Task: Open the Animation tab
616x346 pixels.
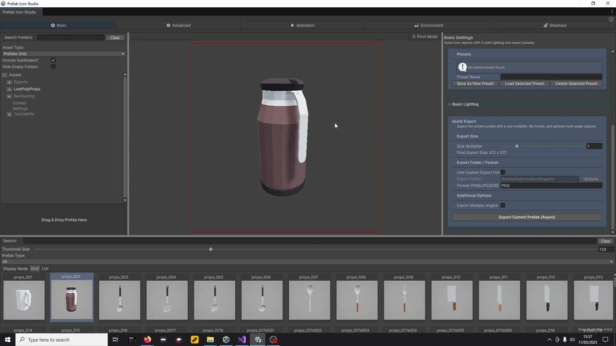Action: click(x=302, y=25)
